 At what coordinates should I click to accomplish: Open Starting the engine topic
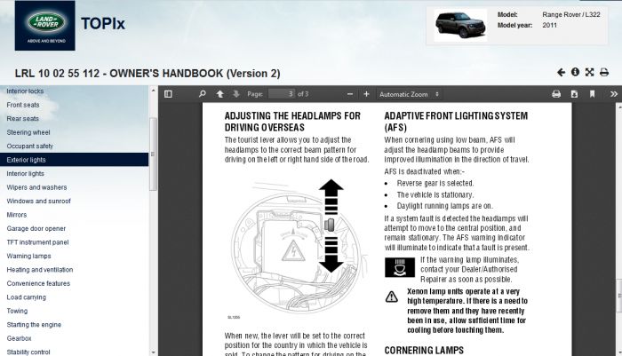34,325
